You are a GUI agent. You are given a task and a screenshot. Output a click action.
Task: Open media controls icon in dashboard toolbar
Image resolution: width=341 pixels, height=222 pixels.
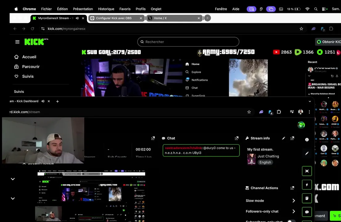[292, 112]
